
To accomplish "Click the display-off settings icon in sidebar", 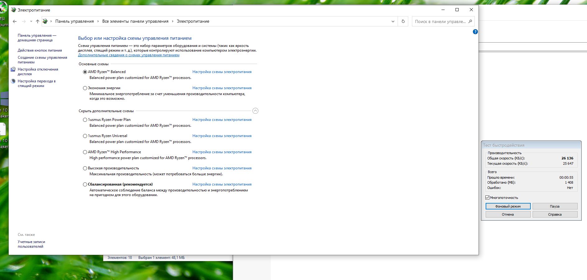I will pos(13,69).
